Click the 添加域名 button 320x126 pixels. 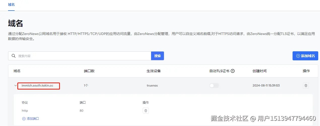coord(305,56)
